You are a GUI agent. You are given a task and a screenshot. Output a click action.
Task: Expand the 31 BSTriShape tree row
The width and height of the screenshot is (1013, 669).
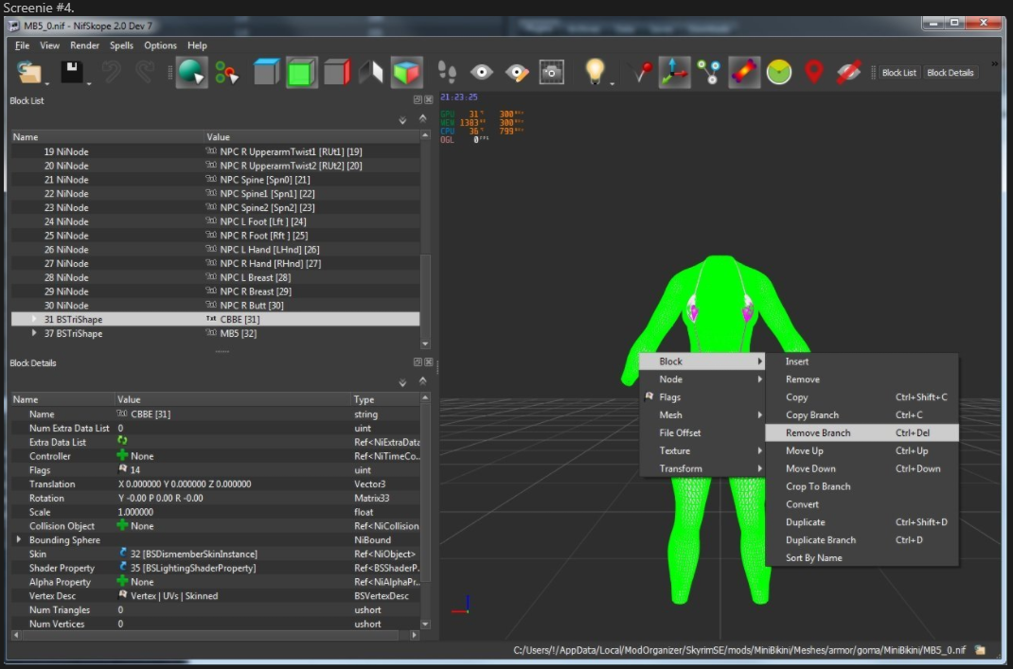34,319
